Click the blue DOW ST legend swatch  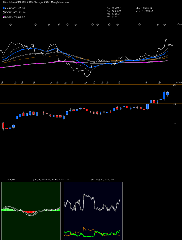[x=4, y=8]
